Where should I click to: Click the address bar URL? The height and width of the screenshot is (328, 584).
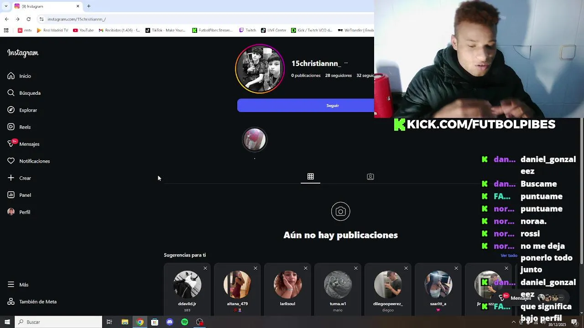[77, 19]
